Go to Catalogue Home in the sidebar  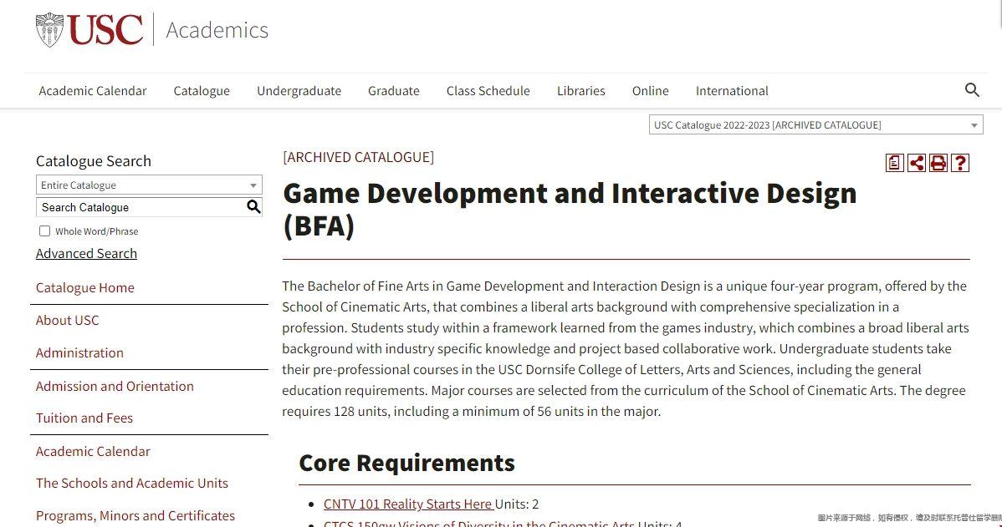85,288
